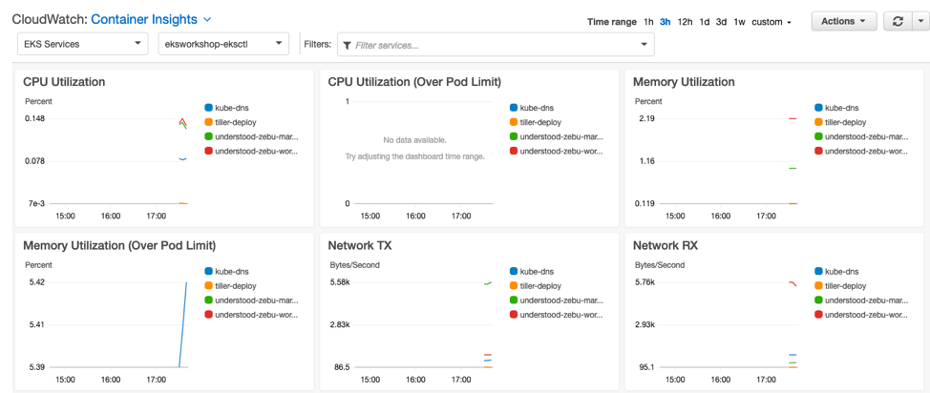Open the eksworkshop-eksctl cluster dropdown
The image size is (930, 393).
223,44
